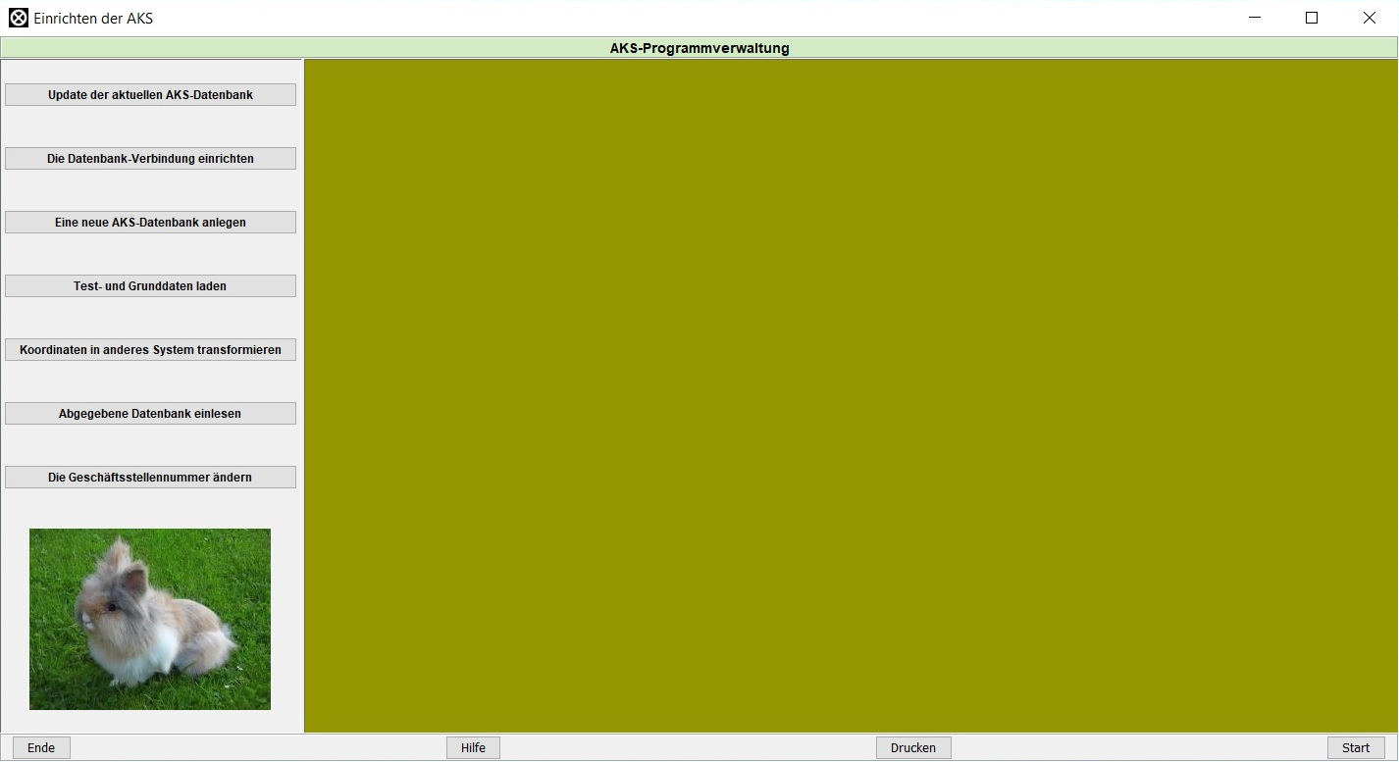Screen dimensions: 1399x762
Task: Click the Start button
Action: point(1356,747)
